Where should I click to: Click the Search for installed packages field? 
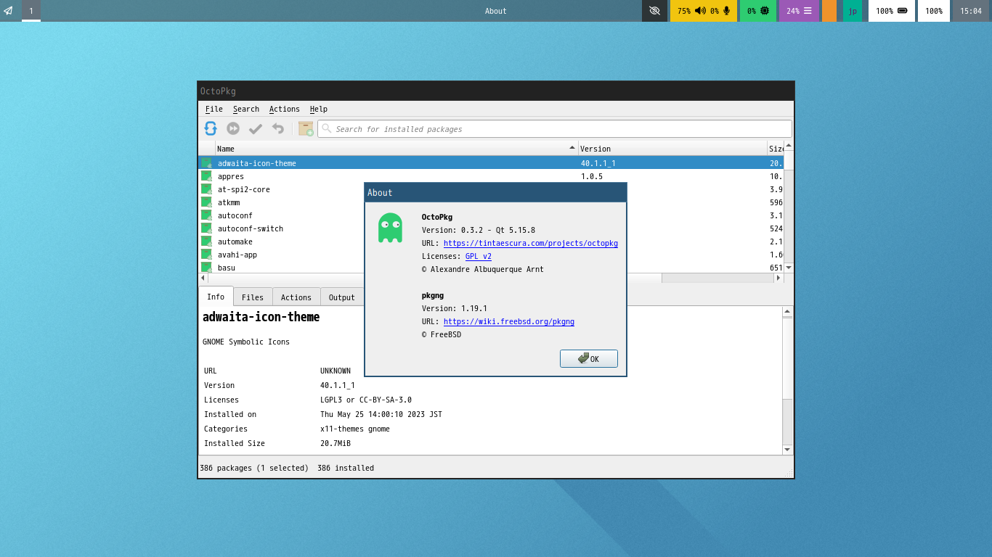(x=555, y=128)
